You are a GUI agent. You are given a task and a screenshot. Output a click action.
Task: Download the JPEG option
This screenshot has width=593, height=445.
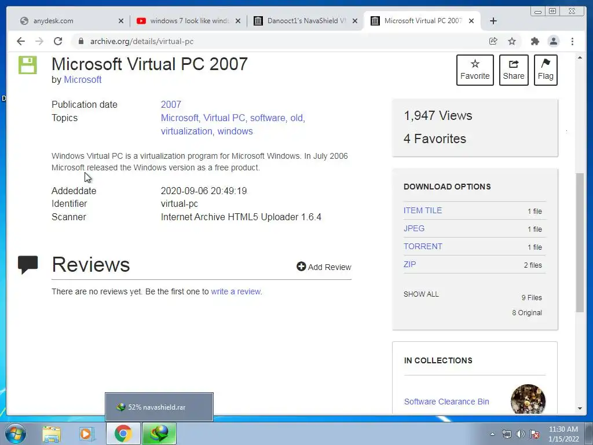[x=413, y=228]
